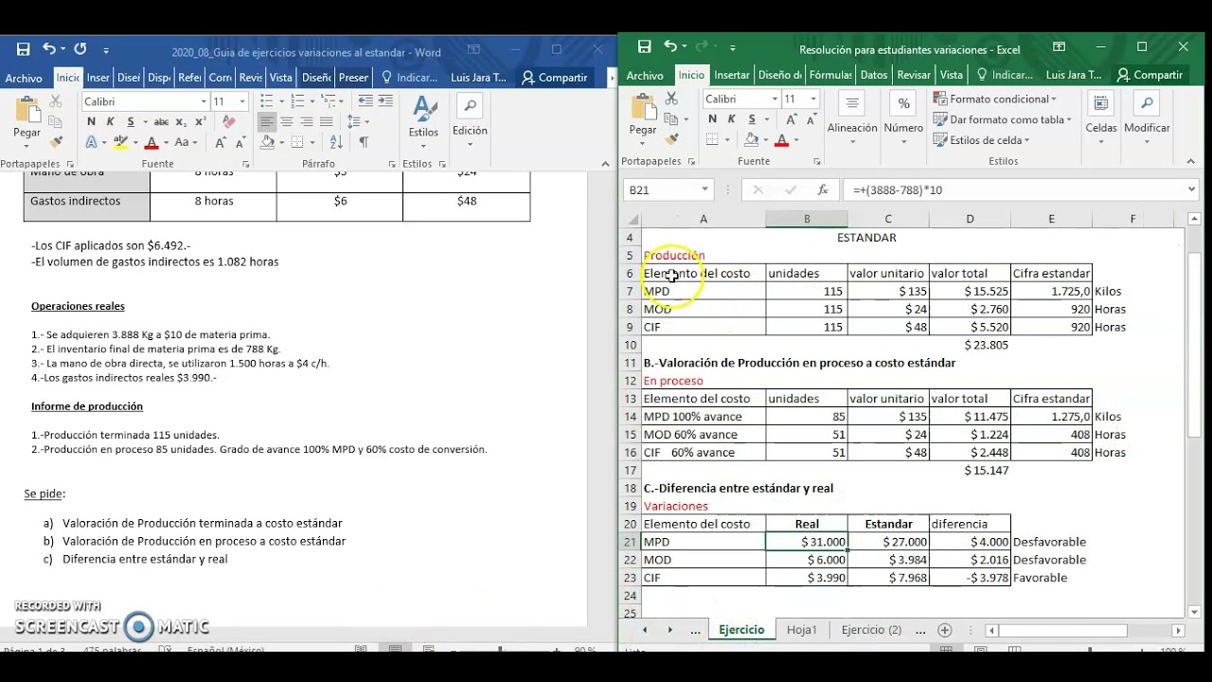Toggle strikethrough (abc) in Word
Viewport: 1212px width, 682px height.
(x=161, y=121)
